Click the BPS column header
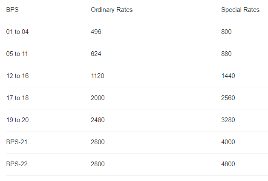 pyautogui.click(x=12, y=10)
